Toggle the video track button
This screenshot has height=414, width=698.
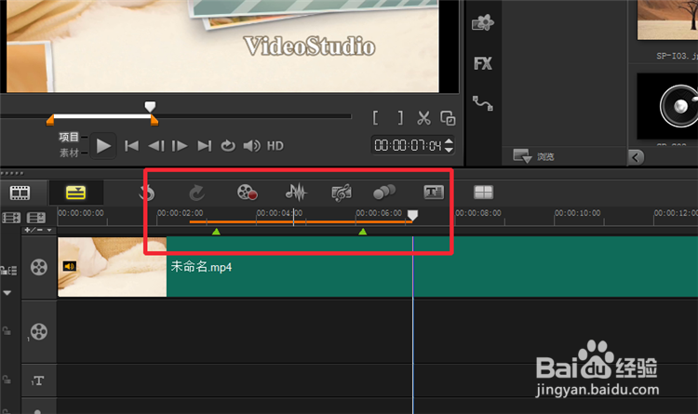click(39, 267)
